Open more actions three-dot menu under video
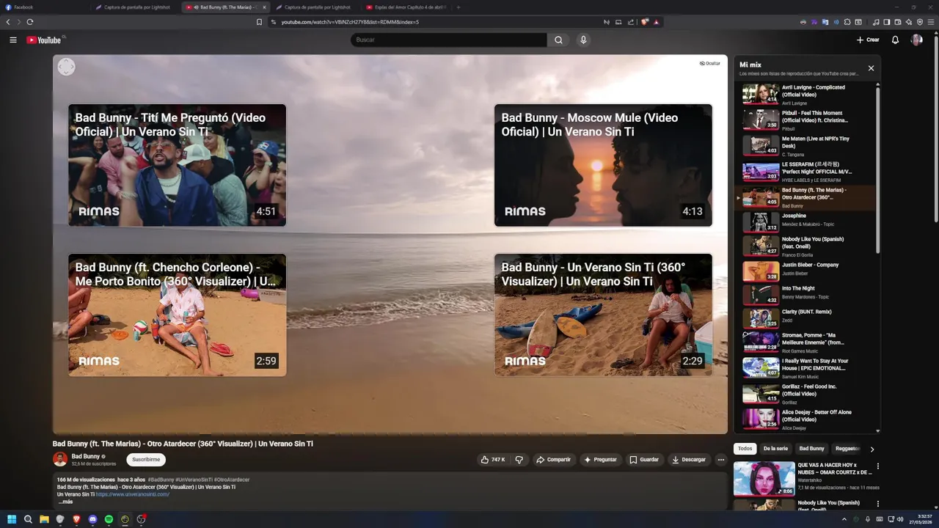Screen dimensions: 939x528 point(720,460)
